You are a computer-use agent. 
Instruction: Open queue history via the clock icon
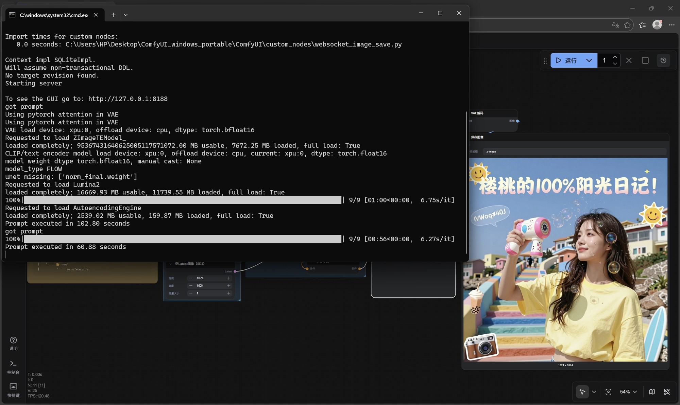pos(663,60)
